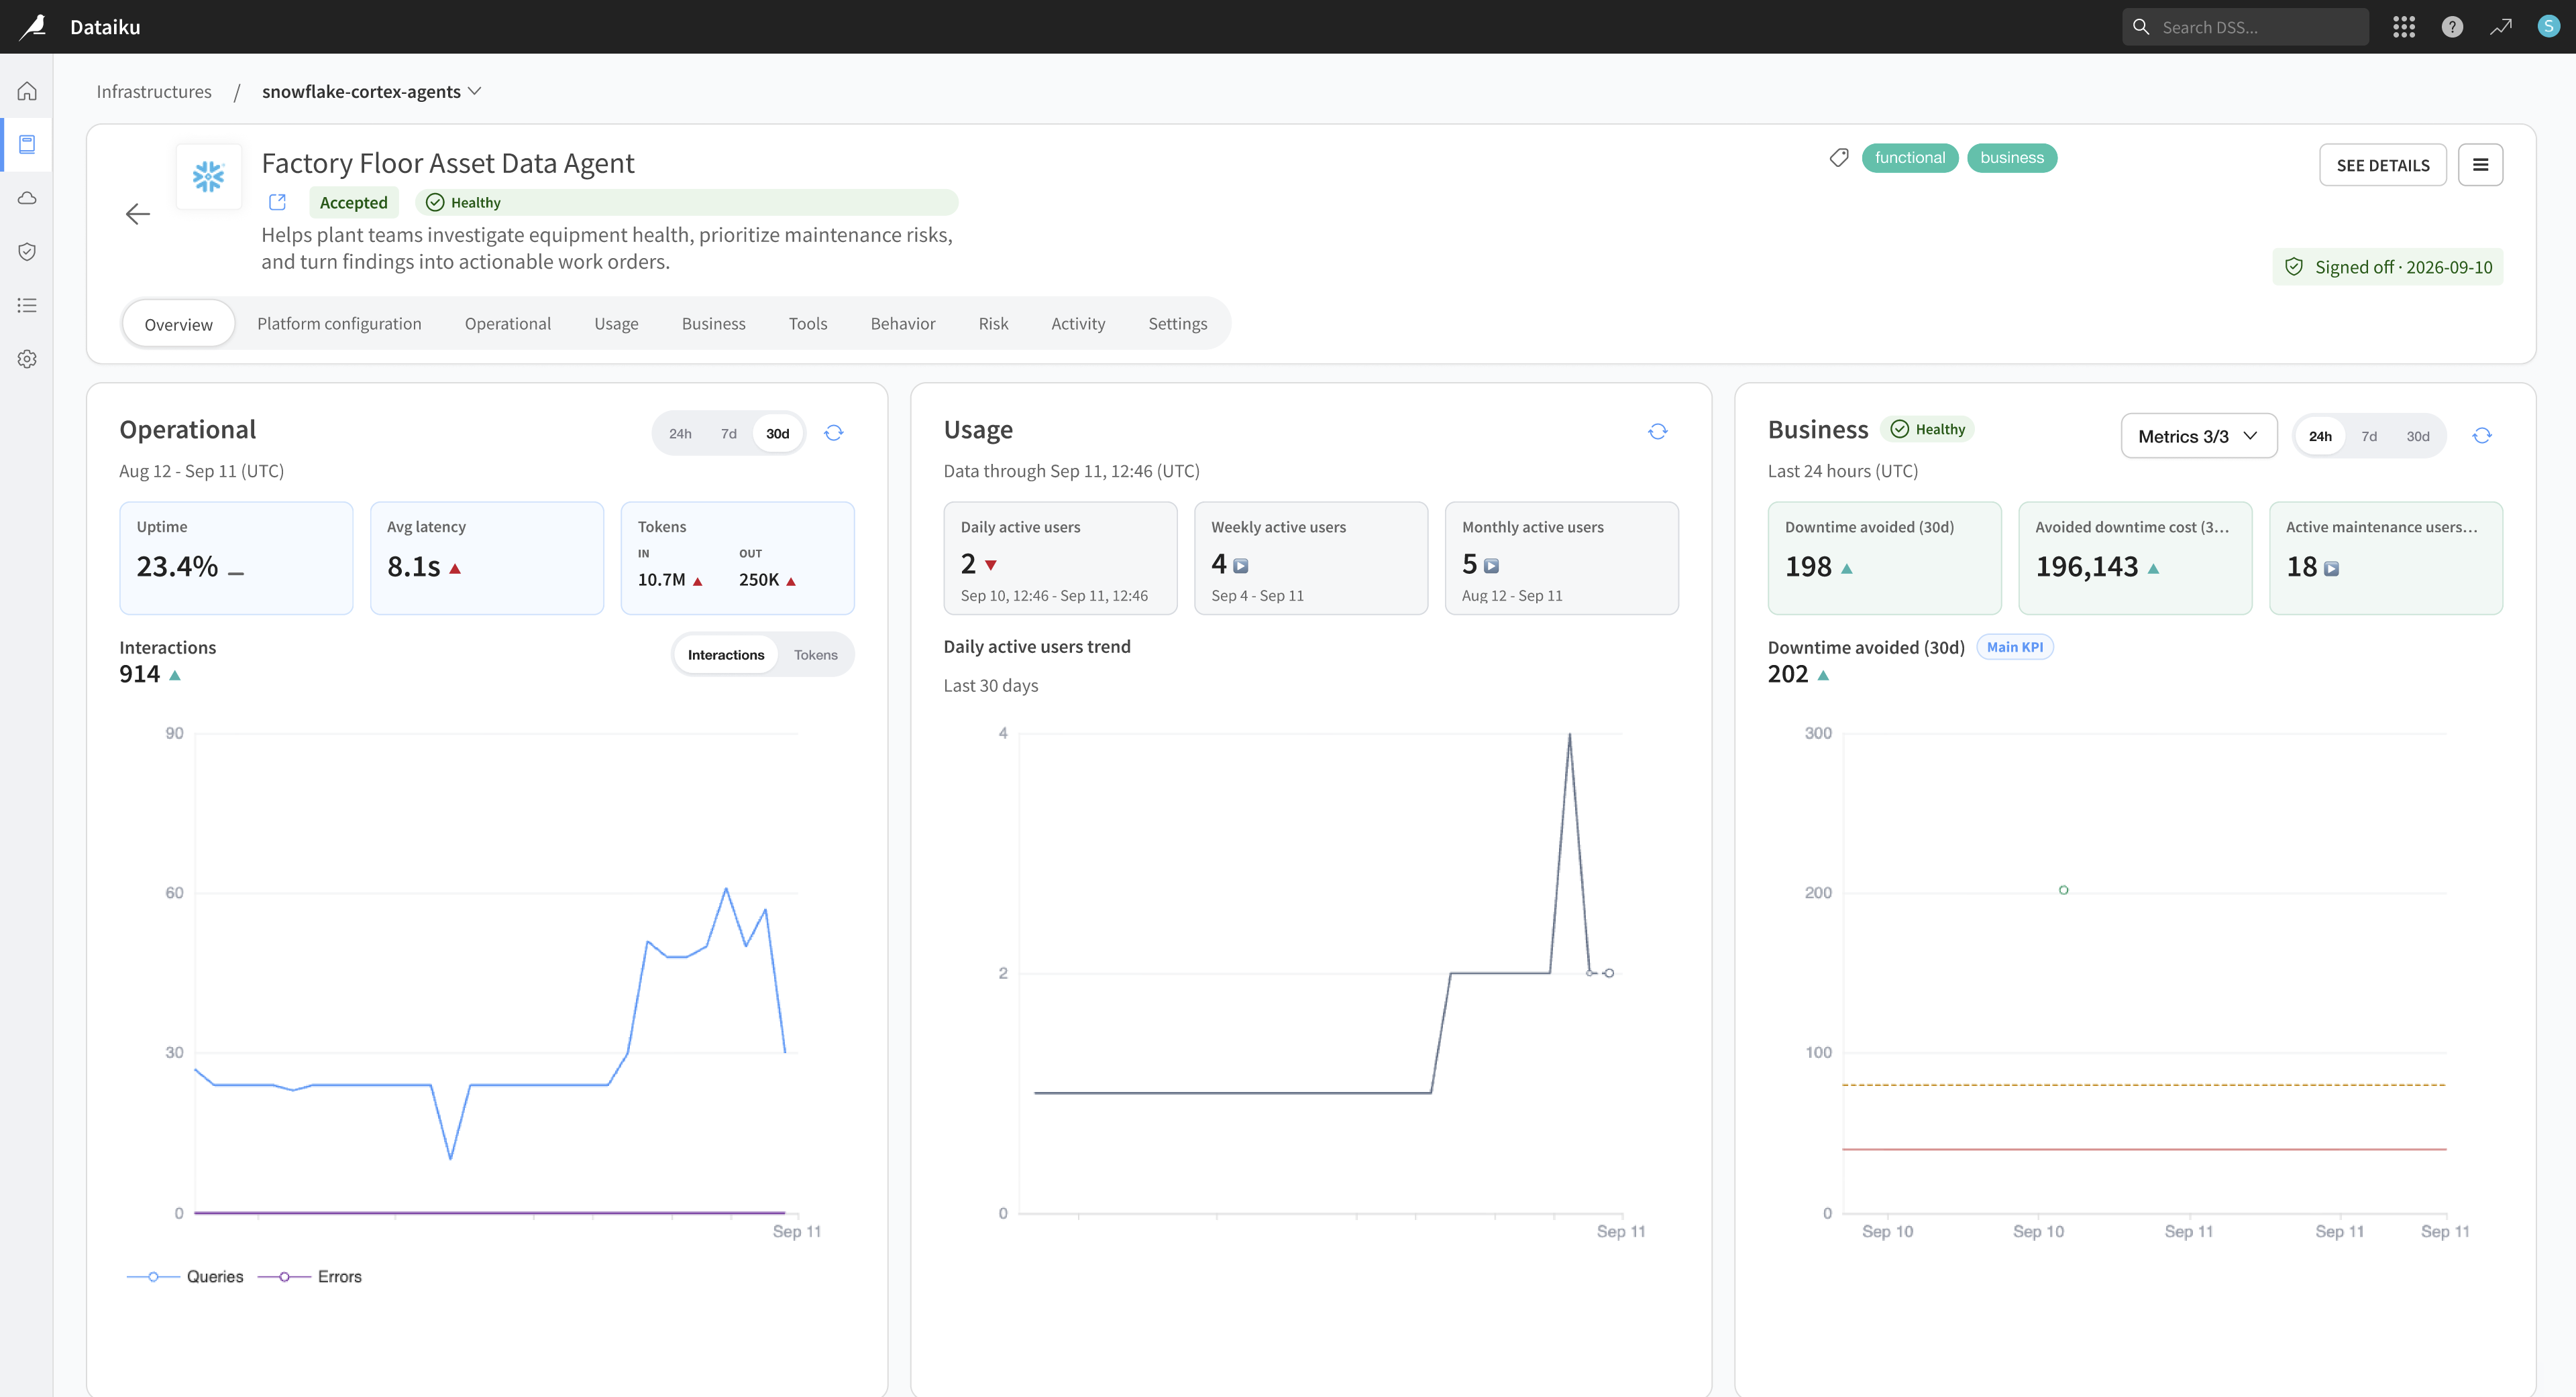Open the list icon in sidebar
2576x1397 pixels.
27,305
